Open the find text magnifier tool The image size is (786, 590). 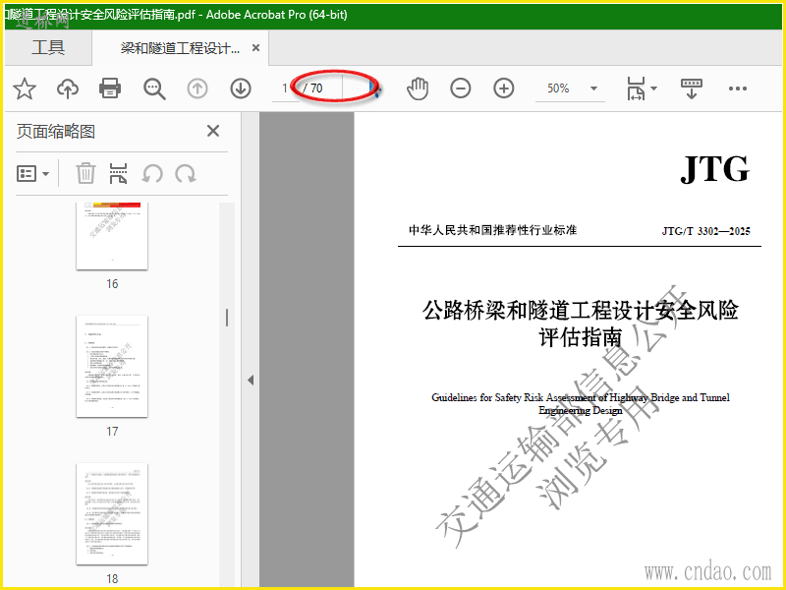(154, 88)
